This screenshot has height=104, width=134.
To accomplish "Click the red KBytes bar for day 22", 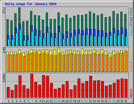I will pos(91,87).
